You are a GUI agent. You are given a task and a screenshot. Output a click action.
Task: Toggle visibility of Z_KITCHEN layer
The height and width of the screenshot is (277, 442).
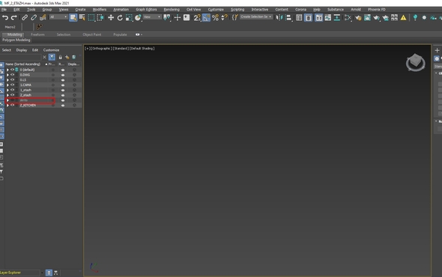[x=13, y=105]
